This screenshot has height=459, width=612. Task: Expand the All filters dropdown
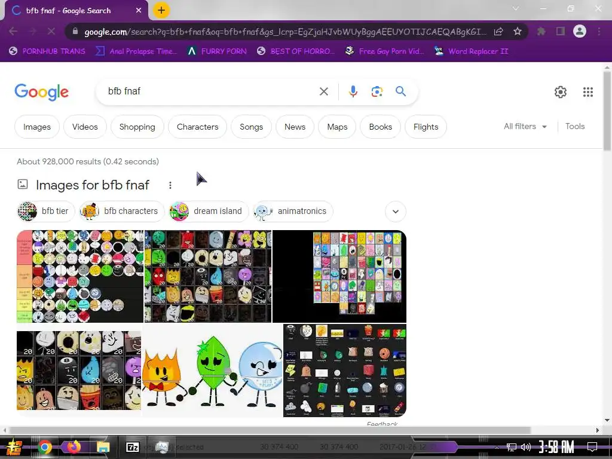(x=525, y=127)
